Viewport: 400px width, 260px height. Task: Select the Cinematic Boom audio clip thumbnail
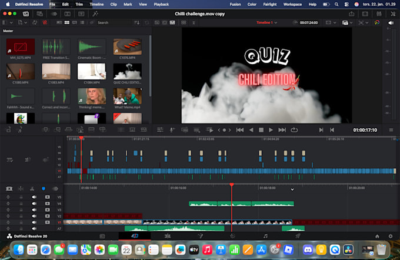tap(92, 46)
